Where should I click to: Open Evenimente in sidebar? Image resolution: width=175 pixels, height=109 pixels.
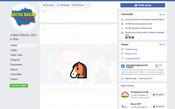pyautogui.click(x=16, y=65)
